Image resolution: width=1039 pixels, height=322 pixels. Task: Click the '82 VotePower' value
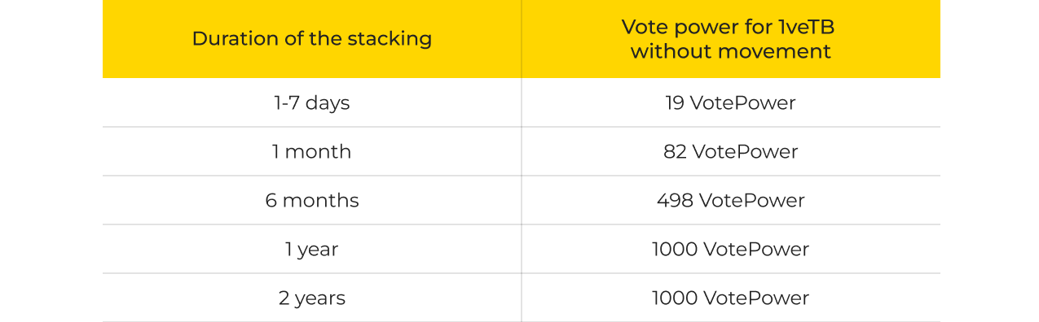(730, 152)
